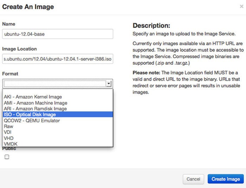Image resolution: width=246 pixels, height=188 pixels.
Task: Click the Create Image button
Action: pyautogui.click(x=226, y=179)
